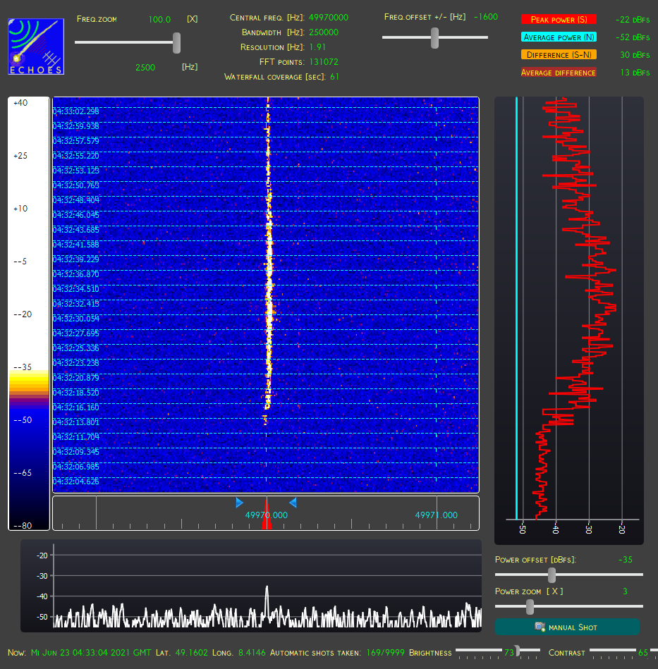The width and height of the screenshot is (658, 669).
Task: Click the Freq. zoom value 100.0
Action: click(x=159, y=20)
